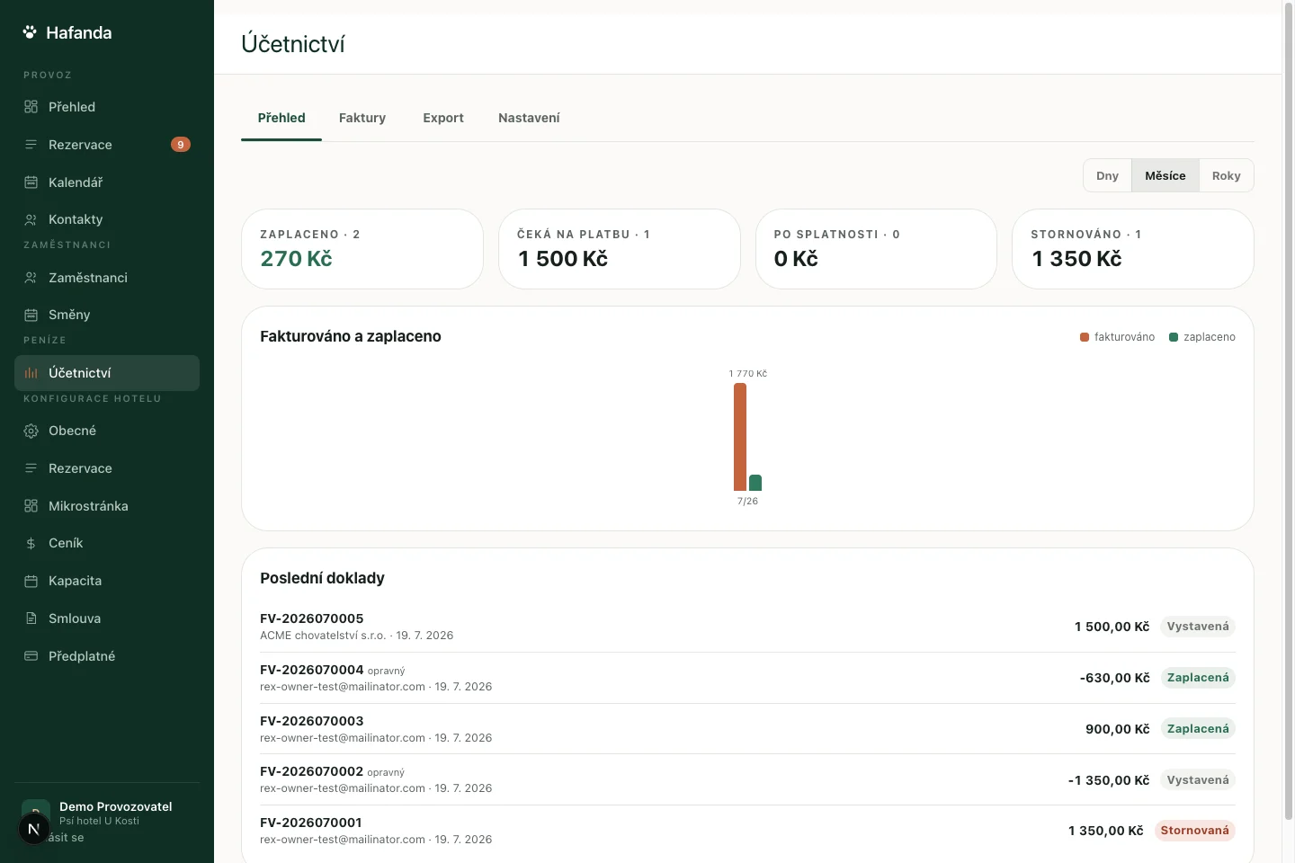This screenshot has width=1295, height=863.
Task: Open the Čeká na platbu summary card
Action: [x=620, y=249]
